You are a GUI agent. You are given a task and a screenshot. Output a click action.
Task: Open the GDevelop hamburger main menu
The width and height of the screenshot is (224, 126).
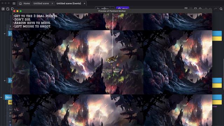(14, 3)
